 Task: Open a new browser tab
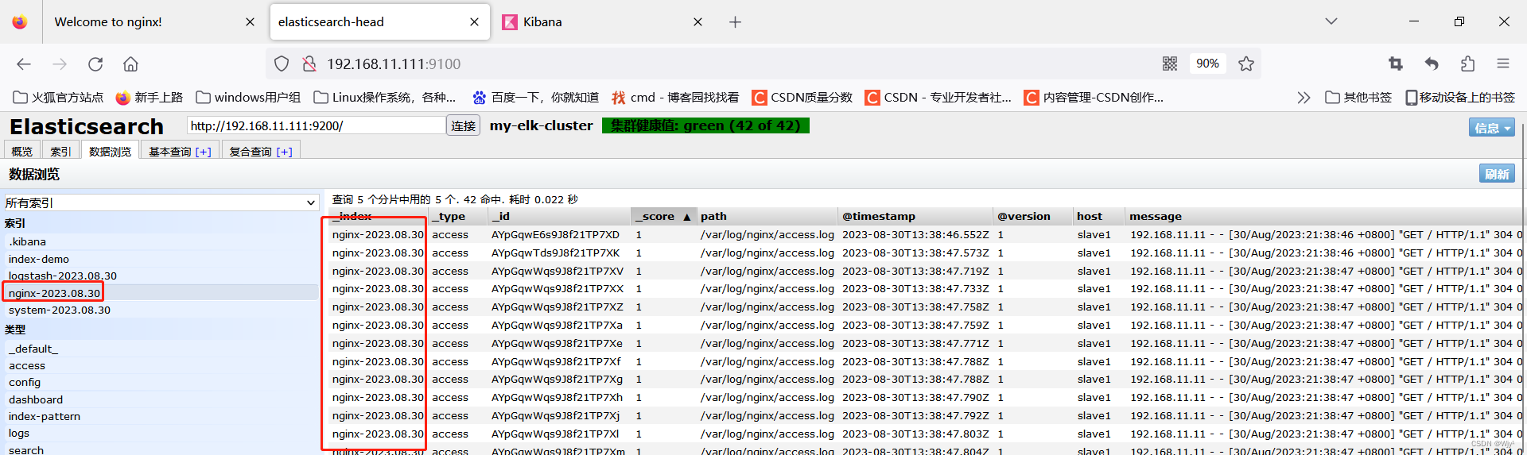(735, 22)
